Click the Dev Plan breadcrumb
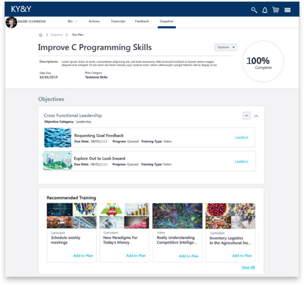This screenshot has height=285, width=304. [78, 35]
